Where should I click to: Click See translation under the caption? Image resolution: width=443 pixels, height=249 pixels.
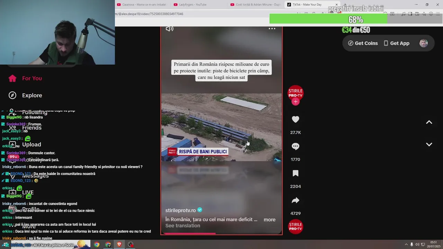coord(183,226)
